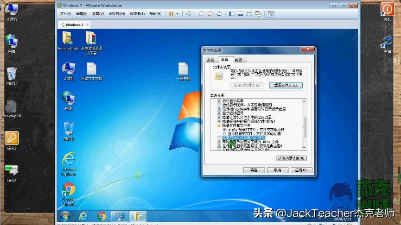Screen dimensions: 401x225
Task: Select the 网络 icon on the VM desktop
Action: [69, 101]
